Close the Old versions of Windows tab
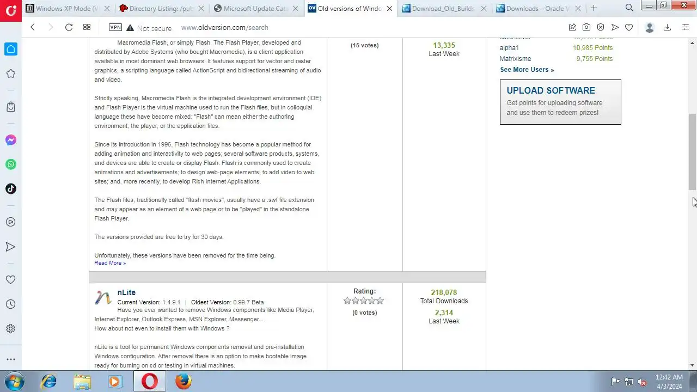697x392 pixels. (389, 8)
